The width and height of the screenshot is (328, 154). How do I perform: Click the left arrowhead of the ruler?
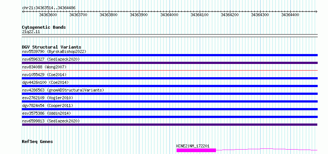point(23,11)
